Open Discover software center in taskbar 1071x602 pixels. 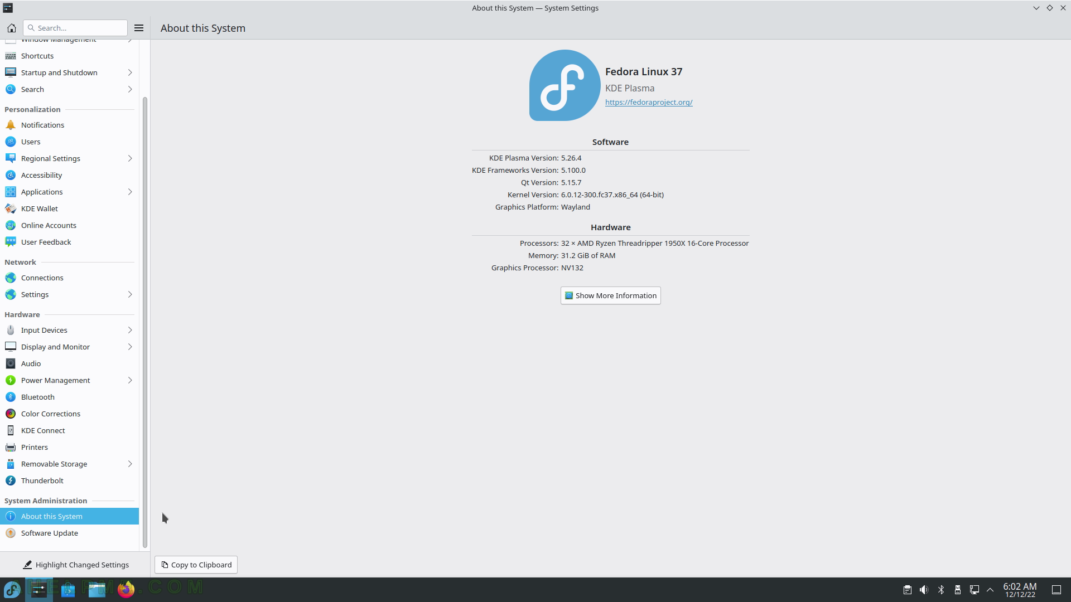68,589
